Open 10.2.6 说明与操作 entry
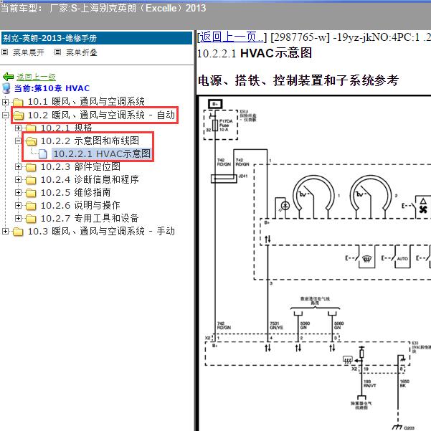 [x=80, y=205]
